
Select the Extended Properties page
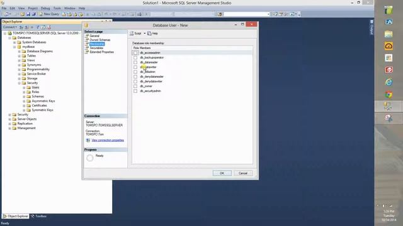tap(102, 52)
